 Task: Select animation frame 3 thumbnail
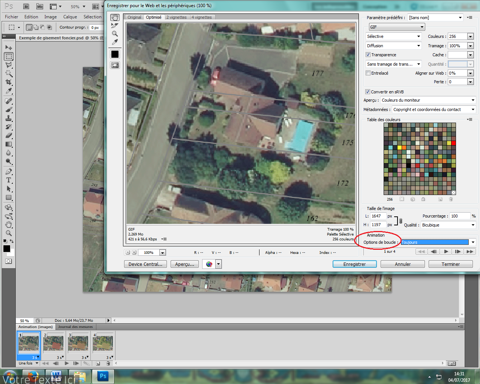(x=78, y=343)
